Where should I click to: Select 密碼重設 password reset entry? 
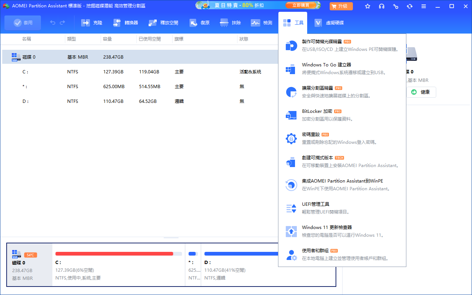pyautogui.click(x=342, y=138)
